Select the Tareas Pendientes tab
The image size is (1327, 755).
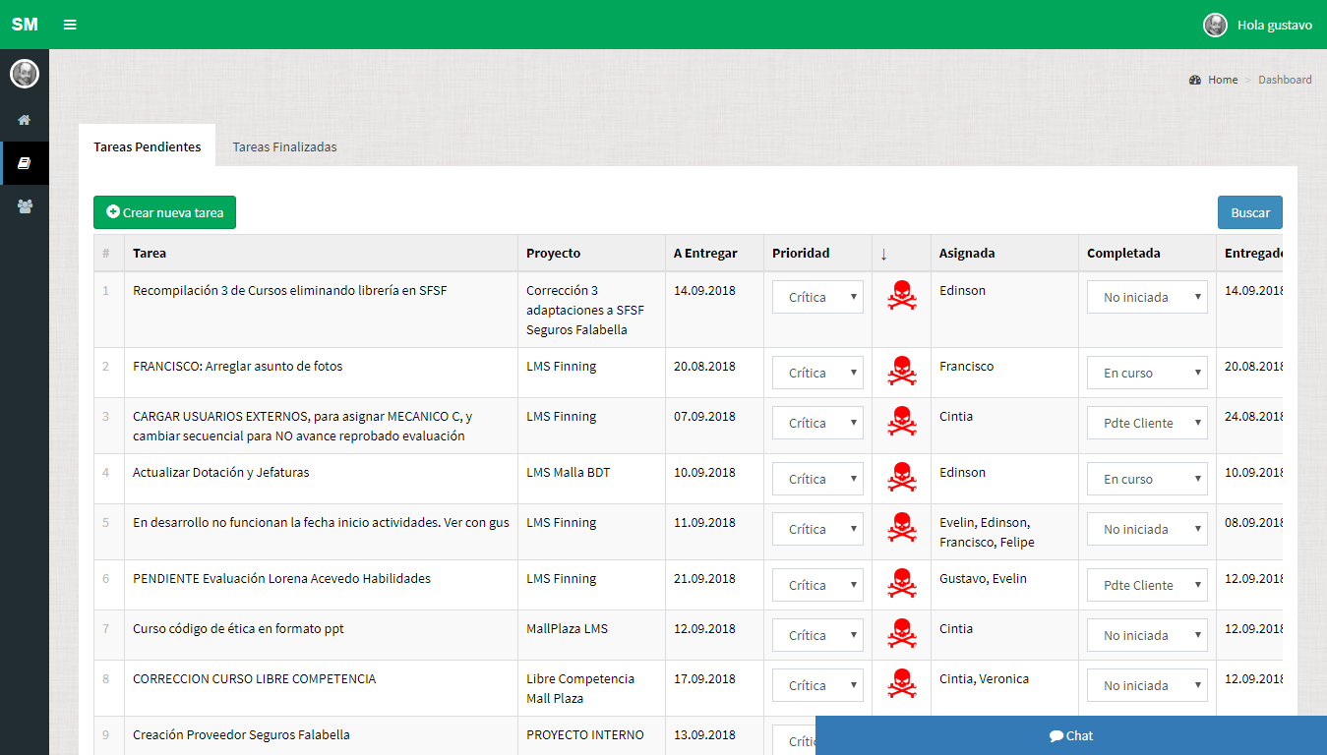148,146
